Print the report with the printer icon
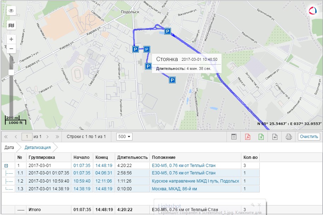The image size is (323, 215). click(289, 137)
